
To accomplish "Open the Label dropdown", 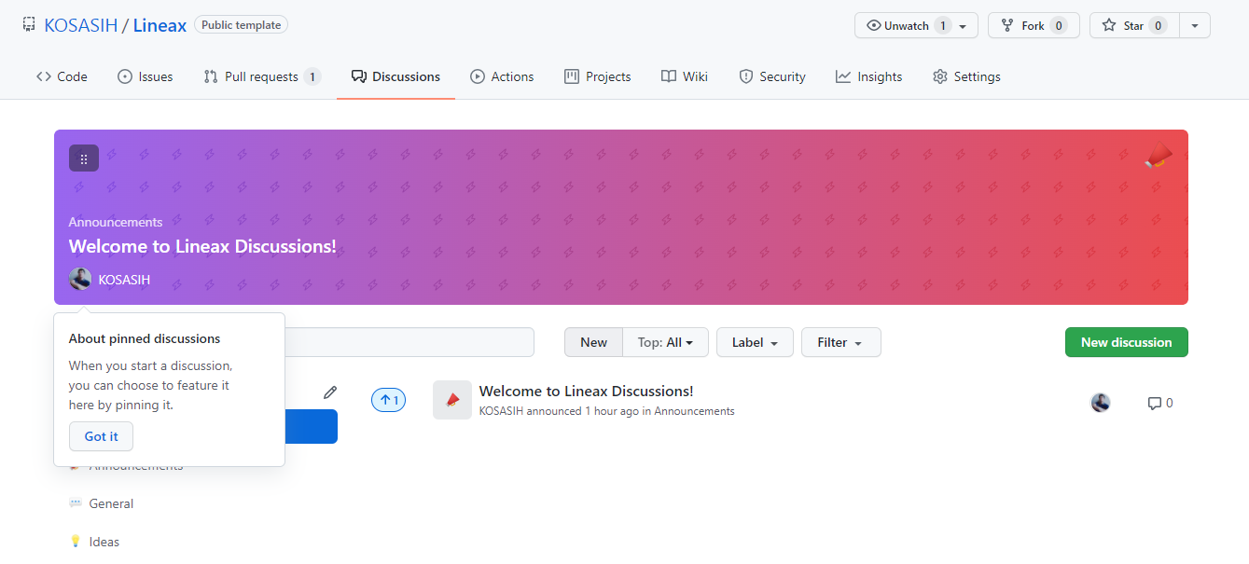I will 755,342.
